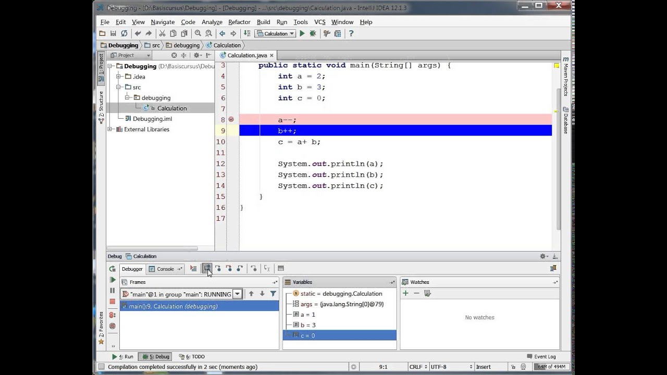Click the Replace toolbar icon

208,33
